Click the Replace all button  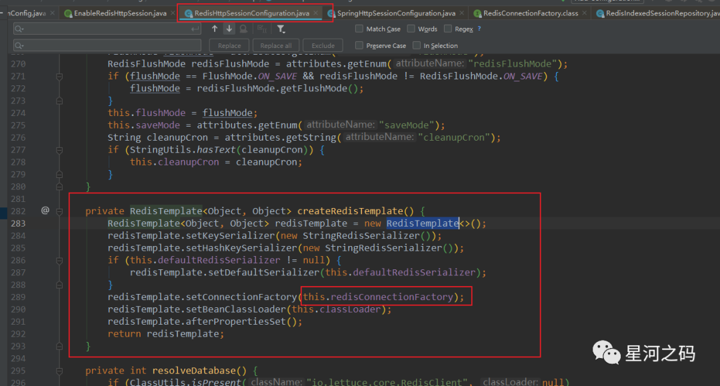[275, 45]
